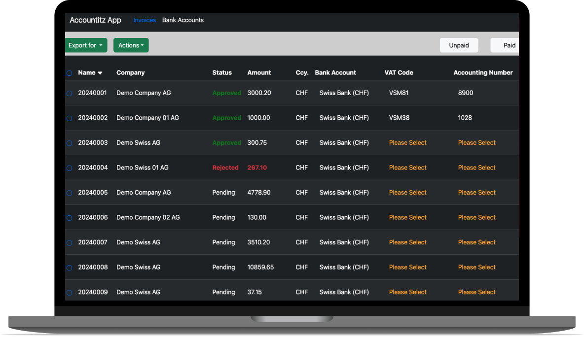584x337 pixels.
Task: Choose Accounting Number for invoice 20240005
Action: (477, 193)
